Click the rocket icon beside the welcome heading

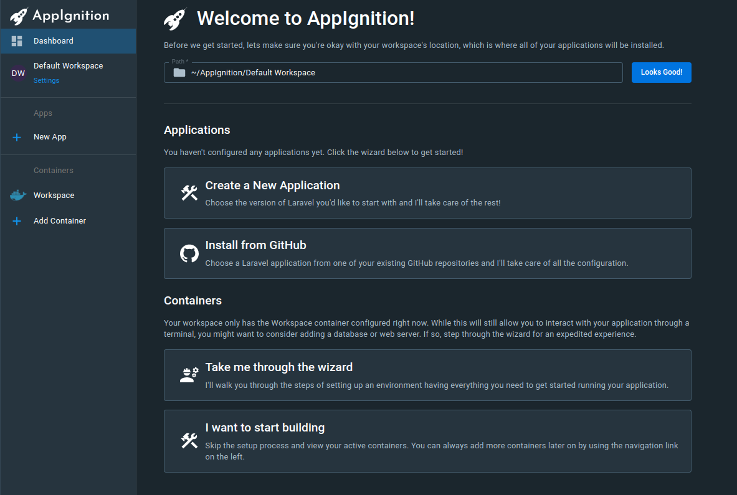pos(174,18)
